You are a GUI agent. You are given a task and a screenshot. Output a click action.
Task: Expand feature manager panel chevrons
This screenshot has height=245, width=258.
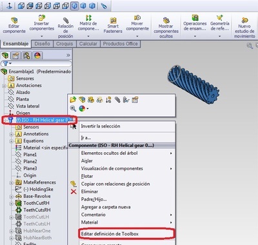68,55
